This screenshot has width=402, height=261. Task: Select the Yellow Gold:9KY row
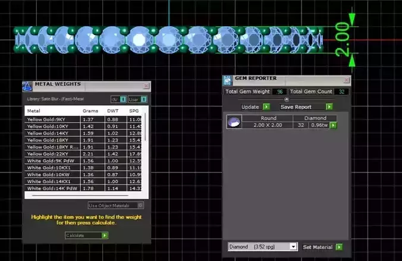84,120
